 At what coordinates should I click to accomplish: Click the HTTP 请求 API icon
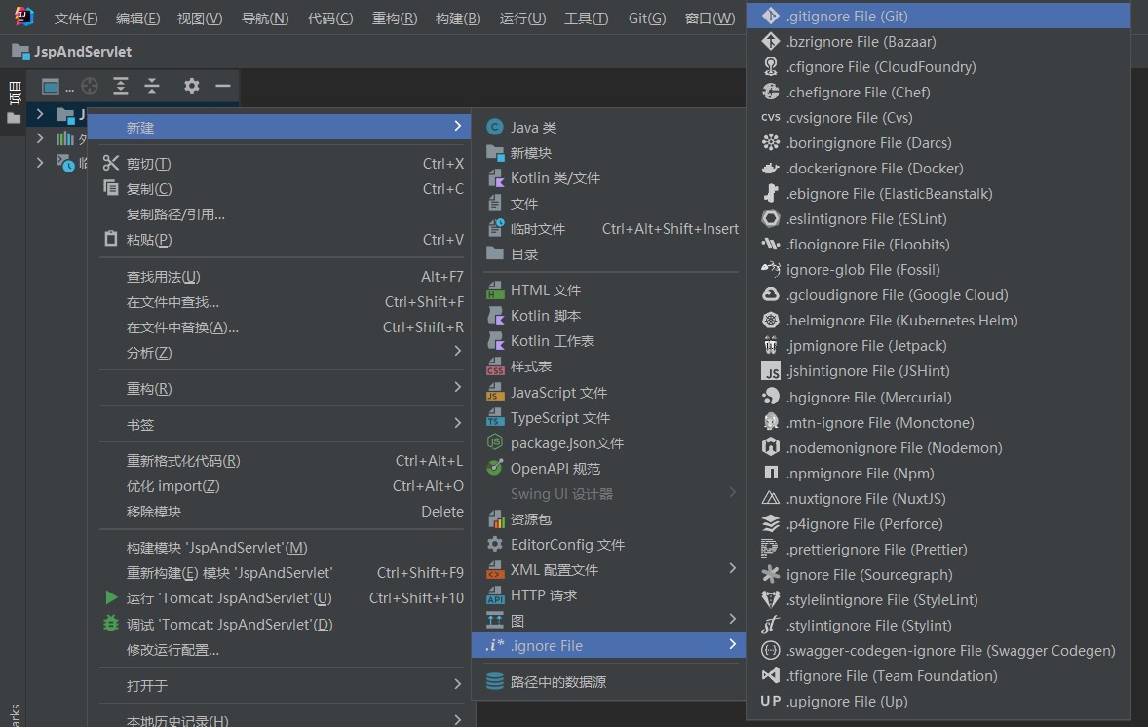click(495, 594)
